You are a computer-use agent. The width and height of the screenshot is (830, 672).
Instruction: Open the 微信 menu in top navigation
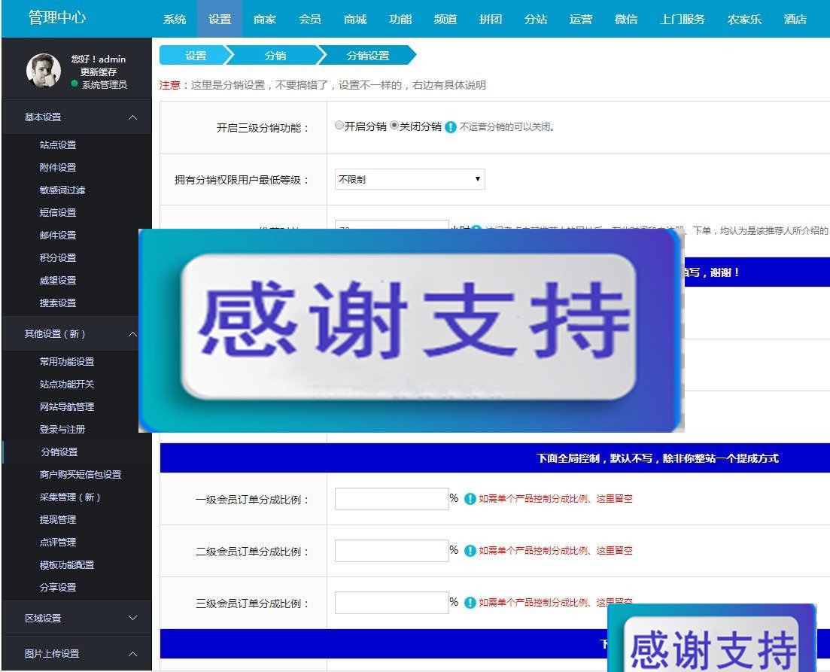click(625, 19)
